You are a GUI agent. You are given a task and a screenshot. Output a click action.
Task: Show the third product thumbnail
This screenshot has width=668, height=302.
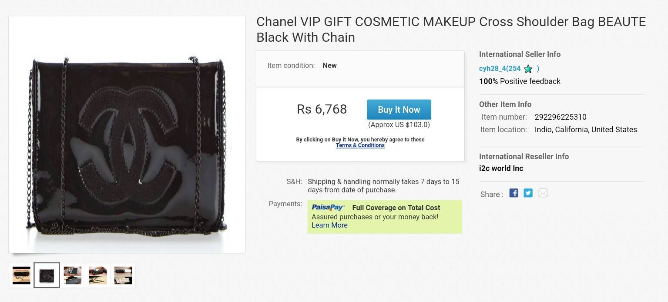click(x=72, y=275)
